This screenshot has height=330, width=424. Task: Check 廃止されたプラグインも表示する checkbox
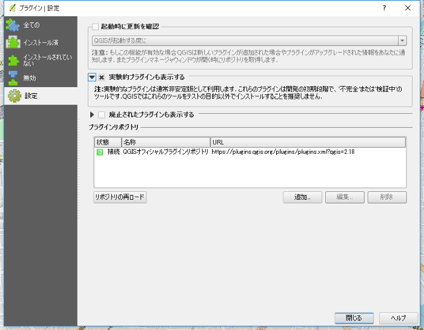coord(101,115)
